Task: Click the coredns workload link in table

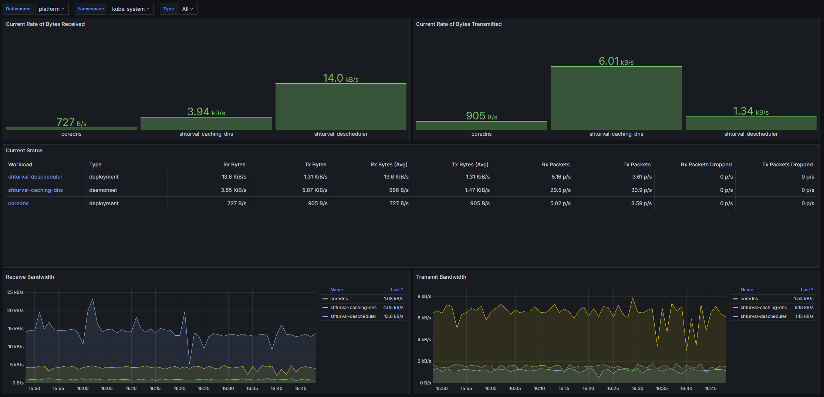Action: 18,203
